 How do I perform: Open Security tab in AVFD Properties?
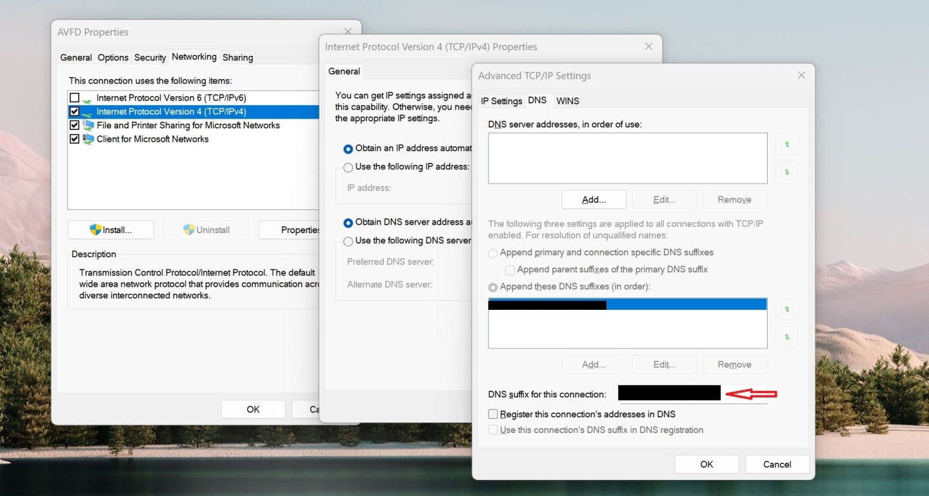tap(150, 57)
